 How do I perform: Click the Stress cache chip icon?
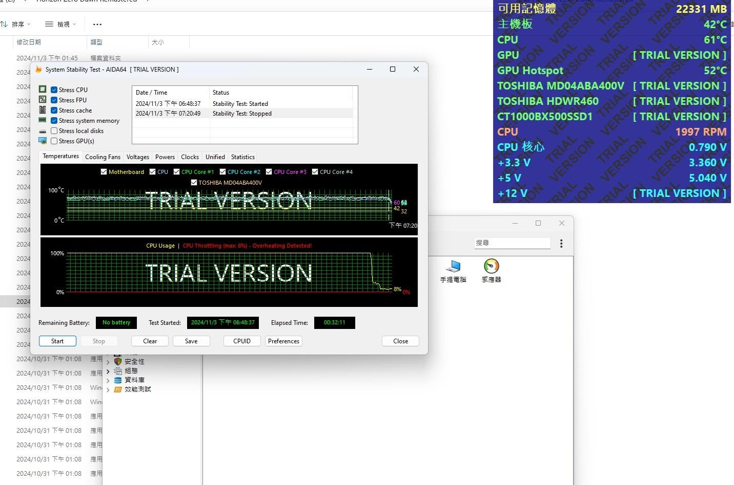pos(43,110)
